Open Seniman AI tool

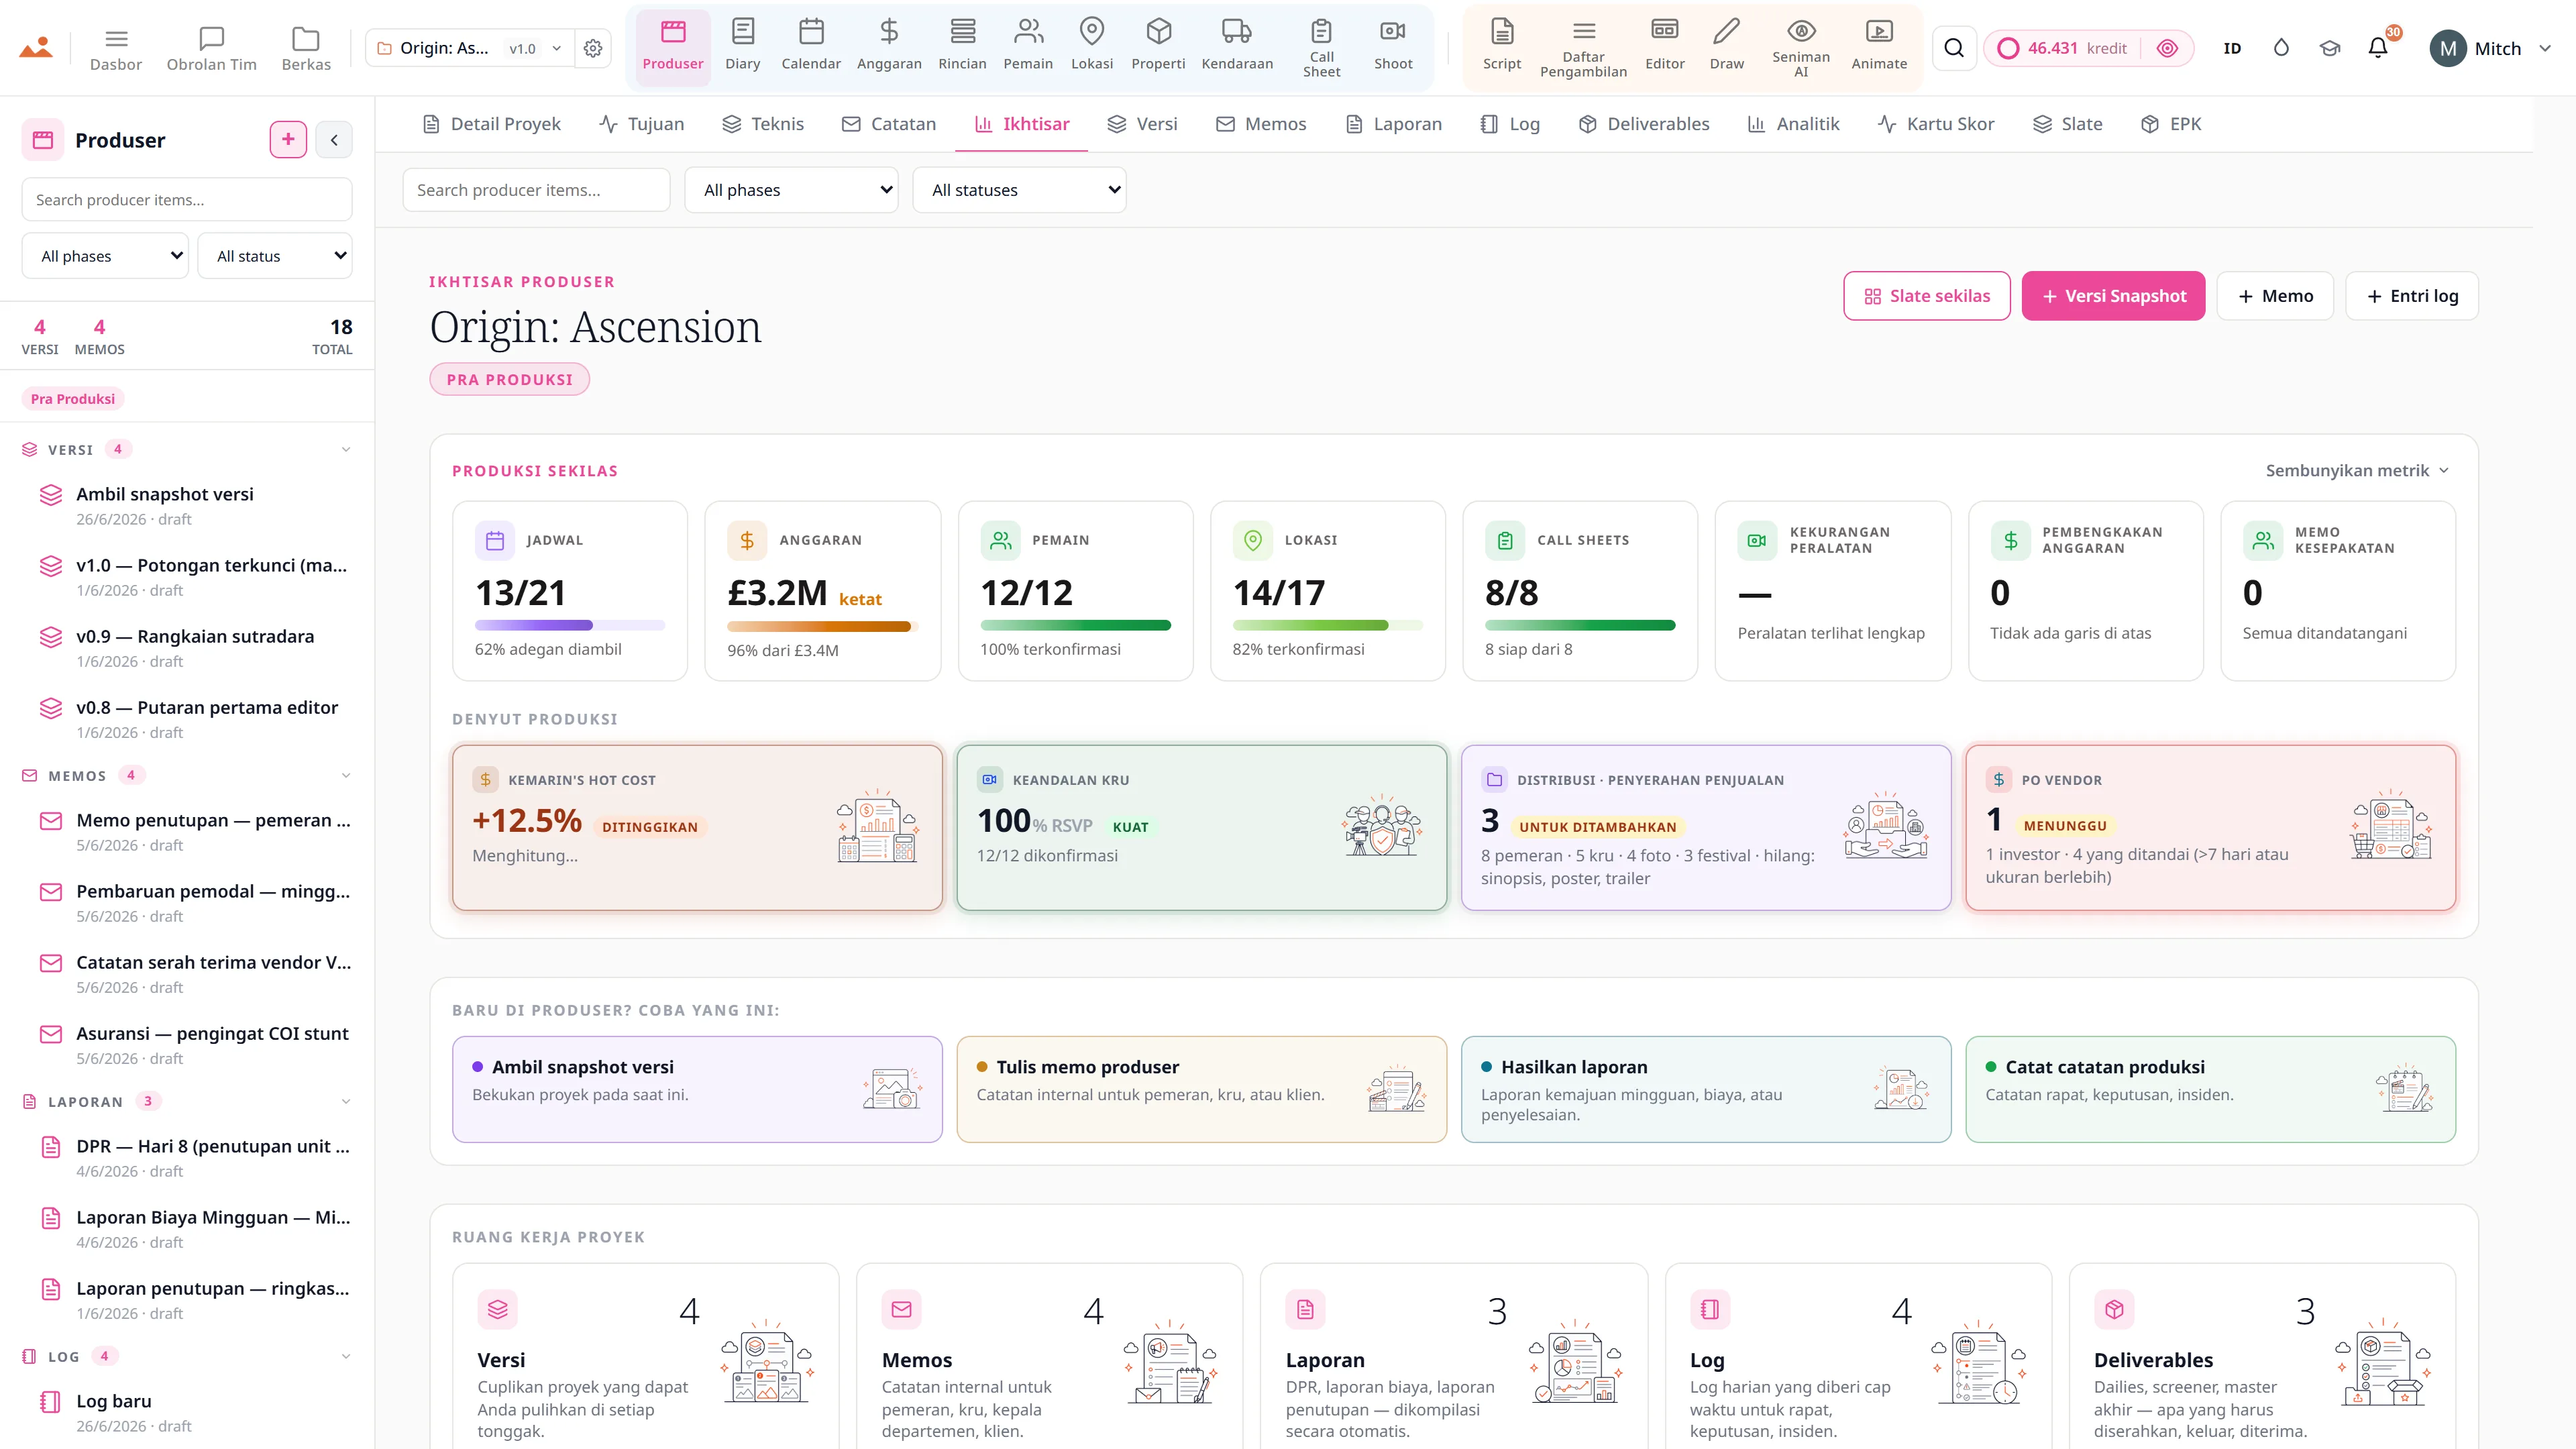click(1801, 47)
